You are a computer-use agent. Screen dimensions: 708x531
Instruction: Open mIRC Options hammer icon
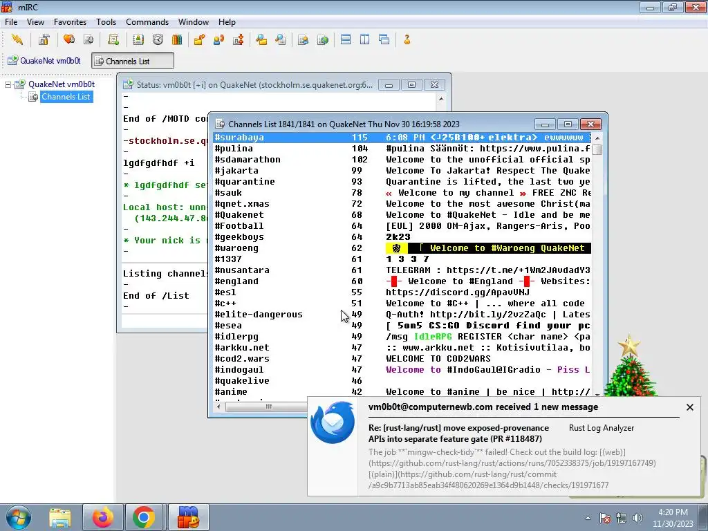(44, 39)
